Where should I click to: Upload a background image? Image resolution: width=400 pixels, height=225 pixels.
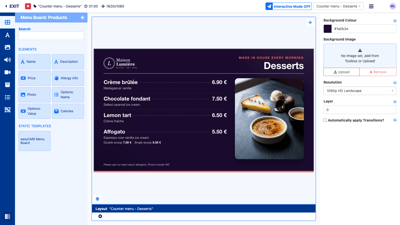pos(341,72)
